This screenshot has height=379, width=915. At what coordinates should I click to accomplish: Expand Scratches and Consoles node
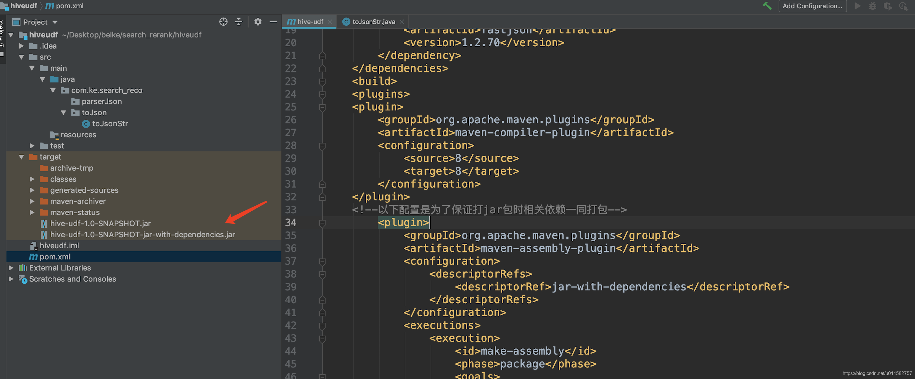(x=11, y=279)
